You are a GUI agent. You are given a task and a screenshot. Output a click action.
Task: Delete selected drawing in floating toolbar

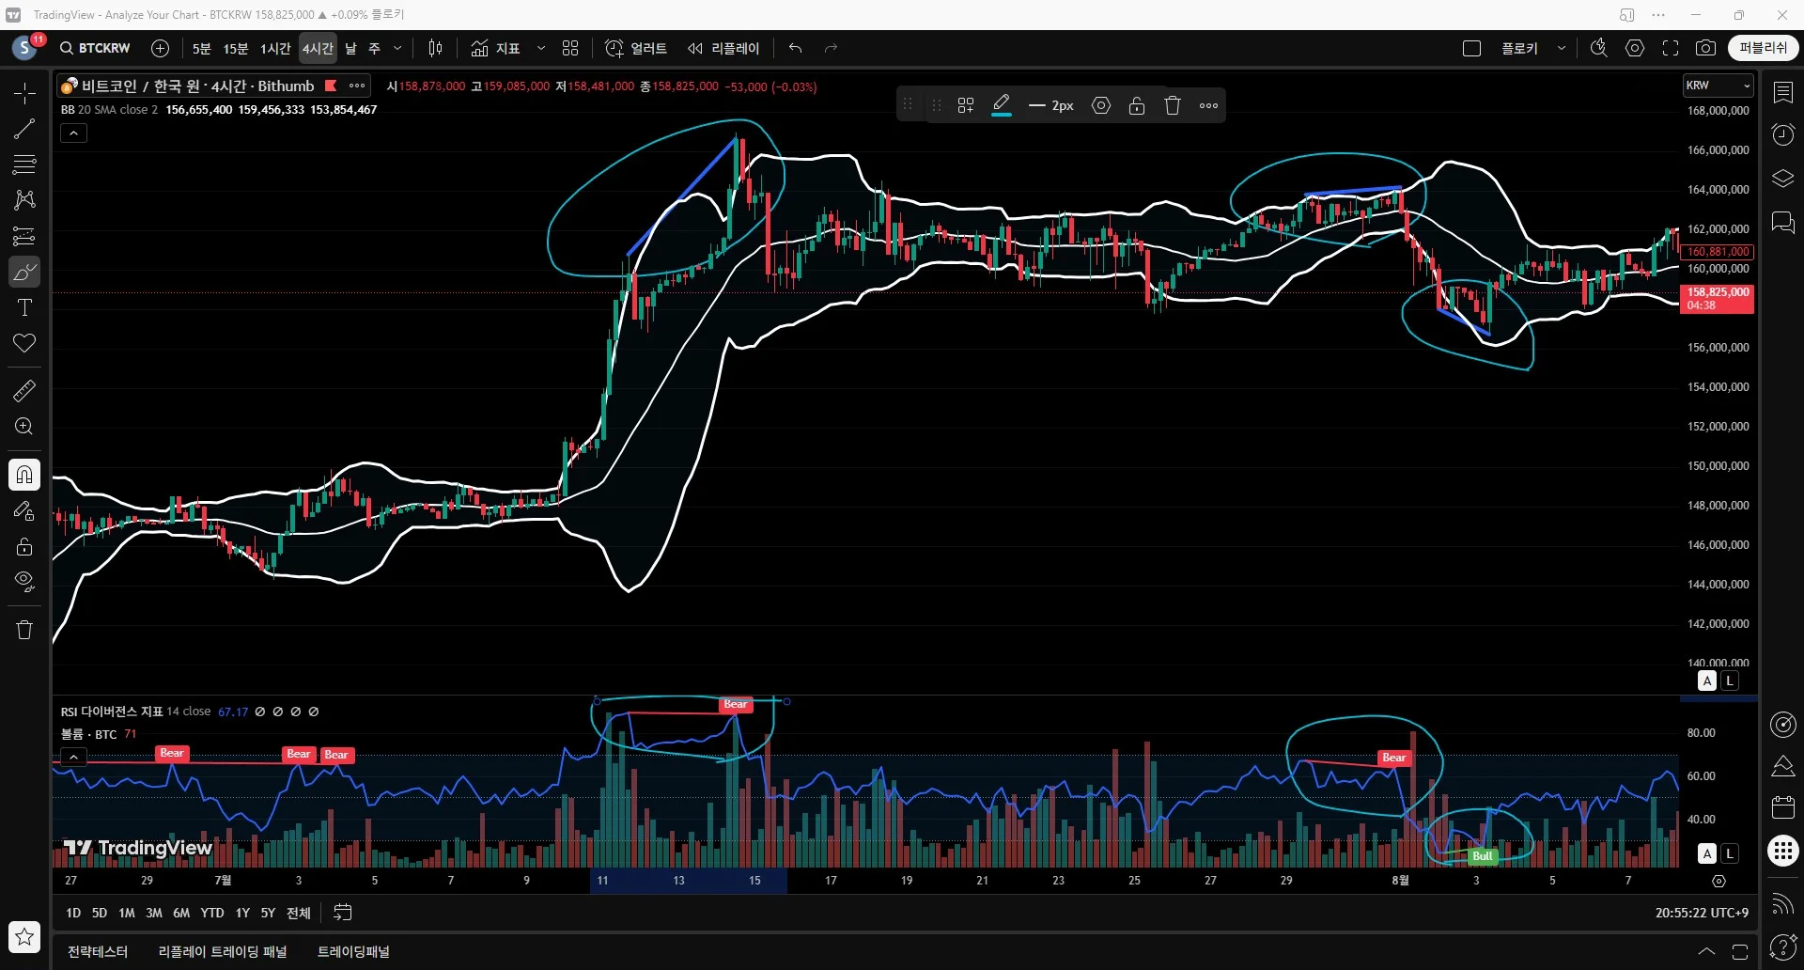pyautogui.click(x=1173, y=105)
